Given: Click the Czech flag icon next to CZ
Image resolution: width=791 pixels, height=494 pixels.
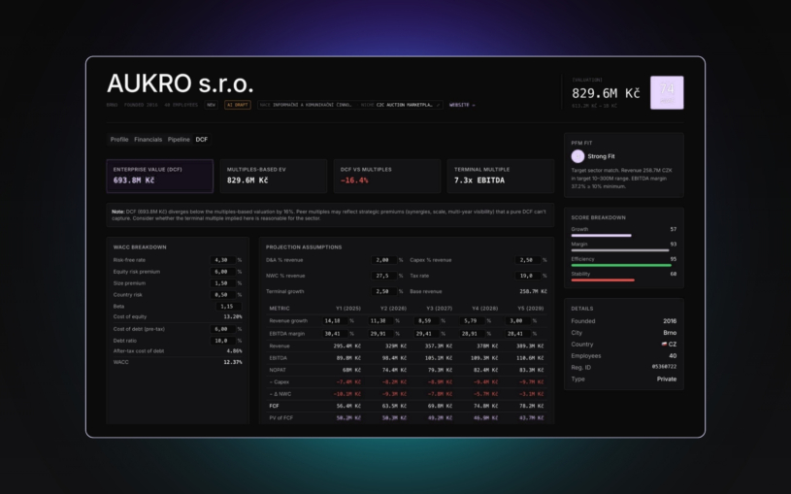Looking at the screenshot, I should pyautogui.click(x=664, y=345).
